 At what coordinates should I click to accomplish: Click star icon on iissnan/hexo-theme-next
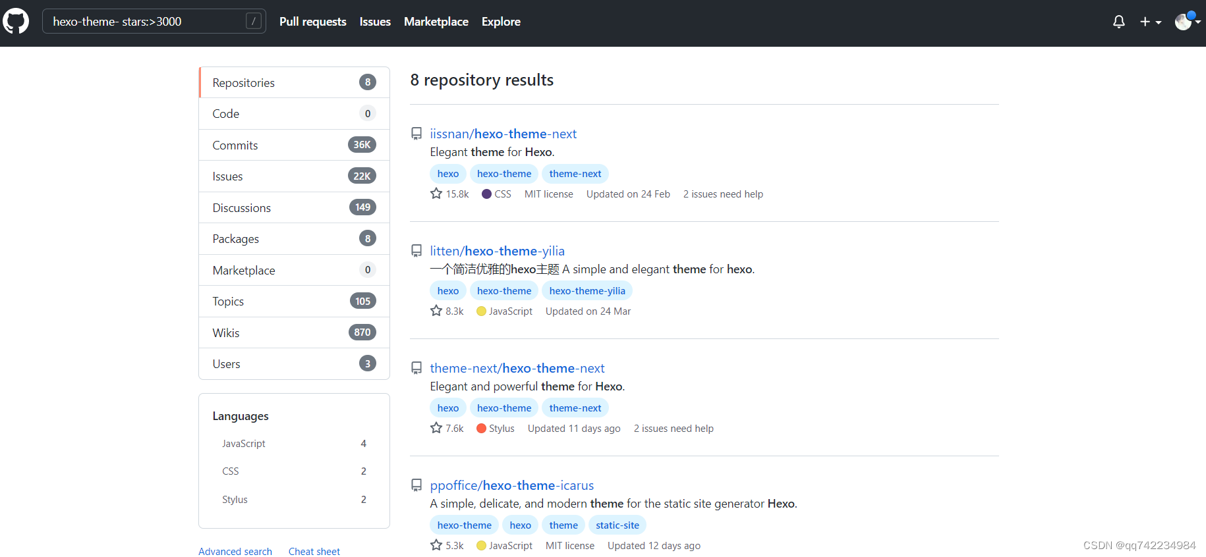tap(436, 194)
